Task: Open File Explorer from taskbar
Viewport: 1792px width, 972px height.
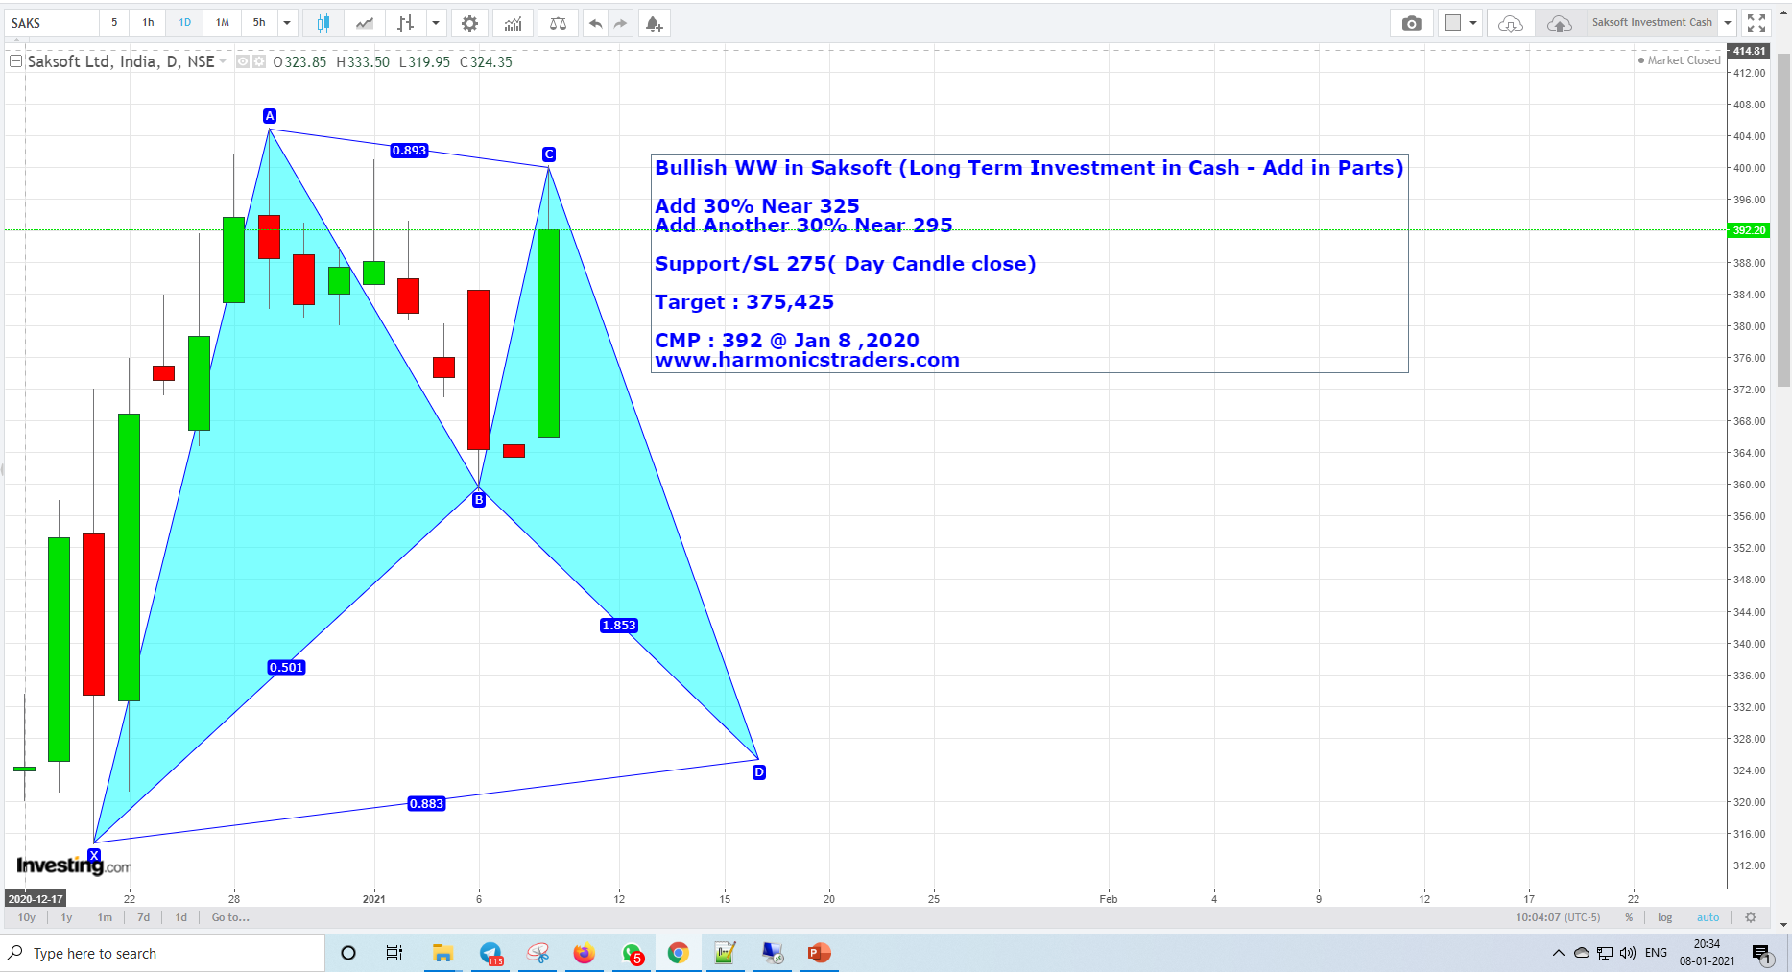Action: tap(442, 954)
